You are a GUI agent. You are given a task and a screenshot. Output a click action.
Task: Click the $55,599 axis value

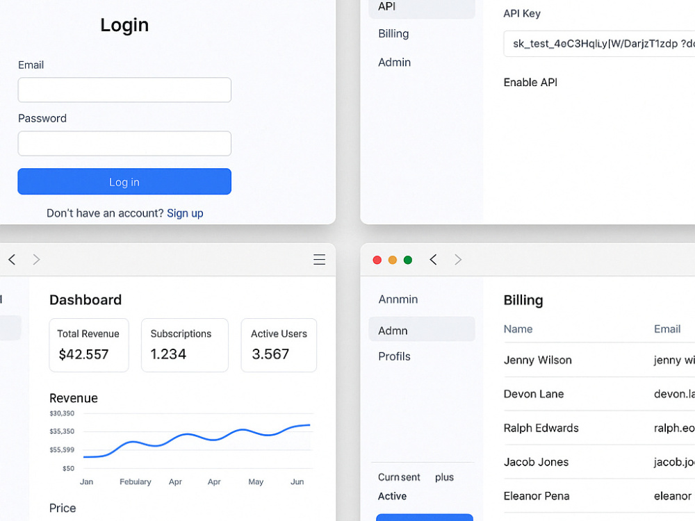pyautogui.click(x=62, y=449)
